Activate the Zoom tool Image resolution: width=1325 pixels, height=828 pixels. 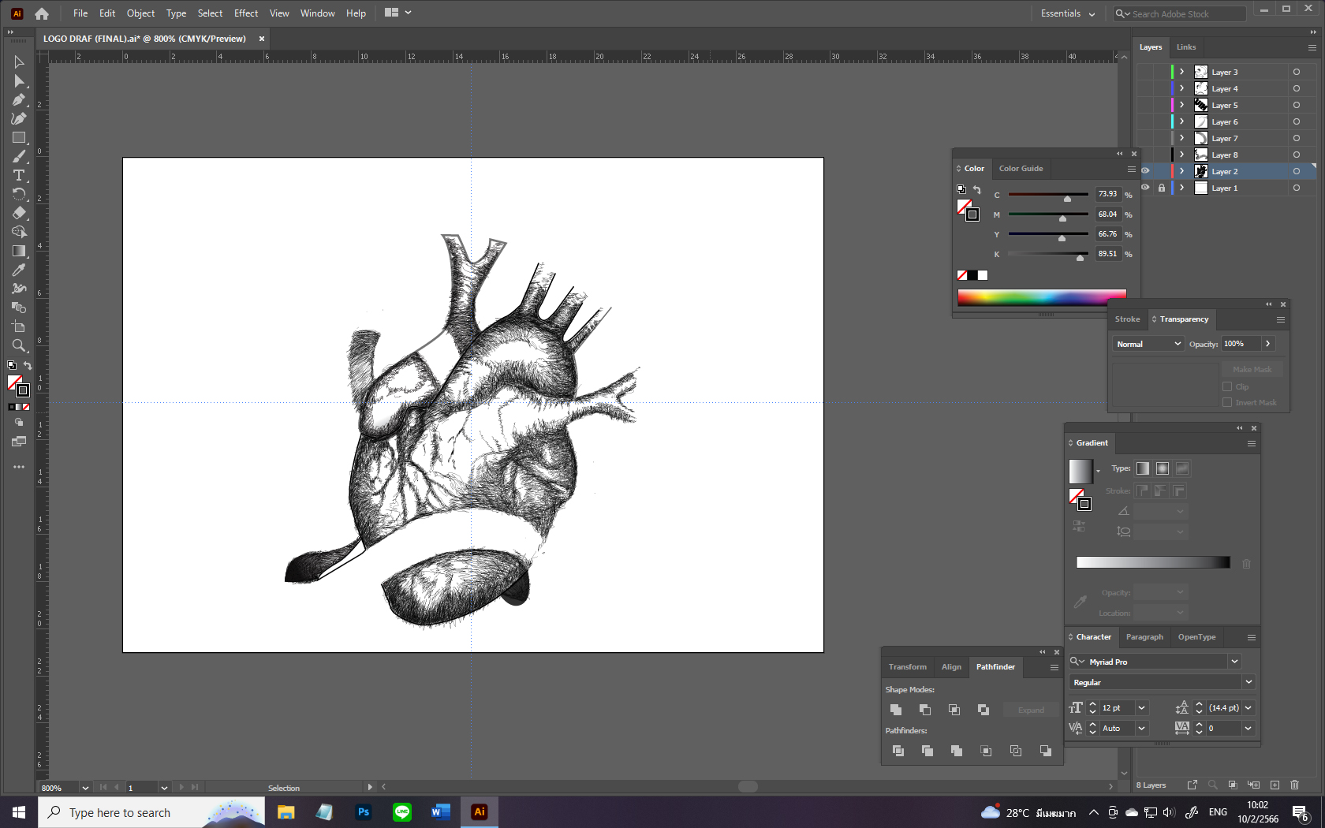[x=19, y=345]
